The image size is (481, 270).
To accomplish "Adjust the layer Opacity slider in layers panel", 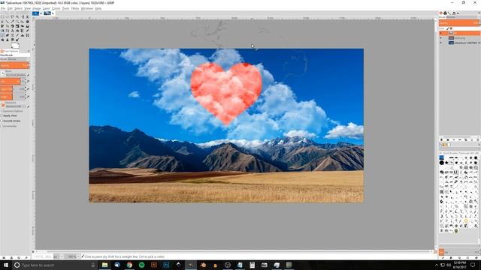I will click(x=459, y=22).
